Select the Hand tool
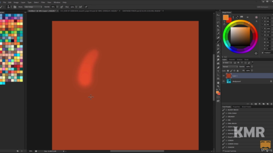273x153 pixels. click(218, 82)
